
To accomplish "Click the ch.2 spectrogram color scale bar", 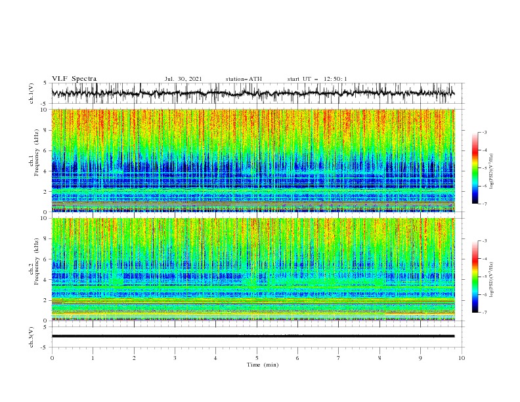I will coord(475,277).
